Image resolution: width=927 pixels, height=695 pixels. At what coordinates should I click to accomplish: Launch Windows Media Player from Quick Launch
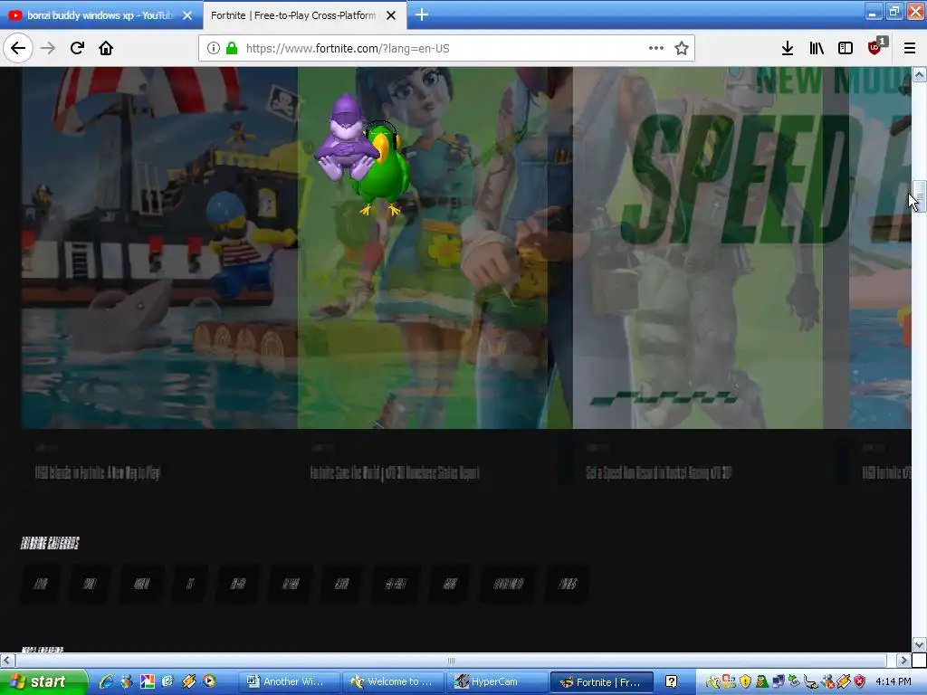pos(209,681)
